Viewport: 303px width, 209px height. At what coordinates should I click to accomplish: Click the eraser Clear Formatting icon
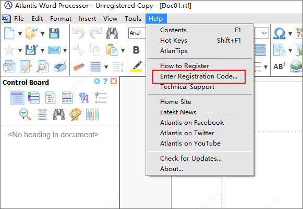[x=79, y=67]
